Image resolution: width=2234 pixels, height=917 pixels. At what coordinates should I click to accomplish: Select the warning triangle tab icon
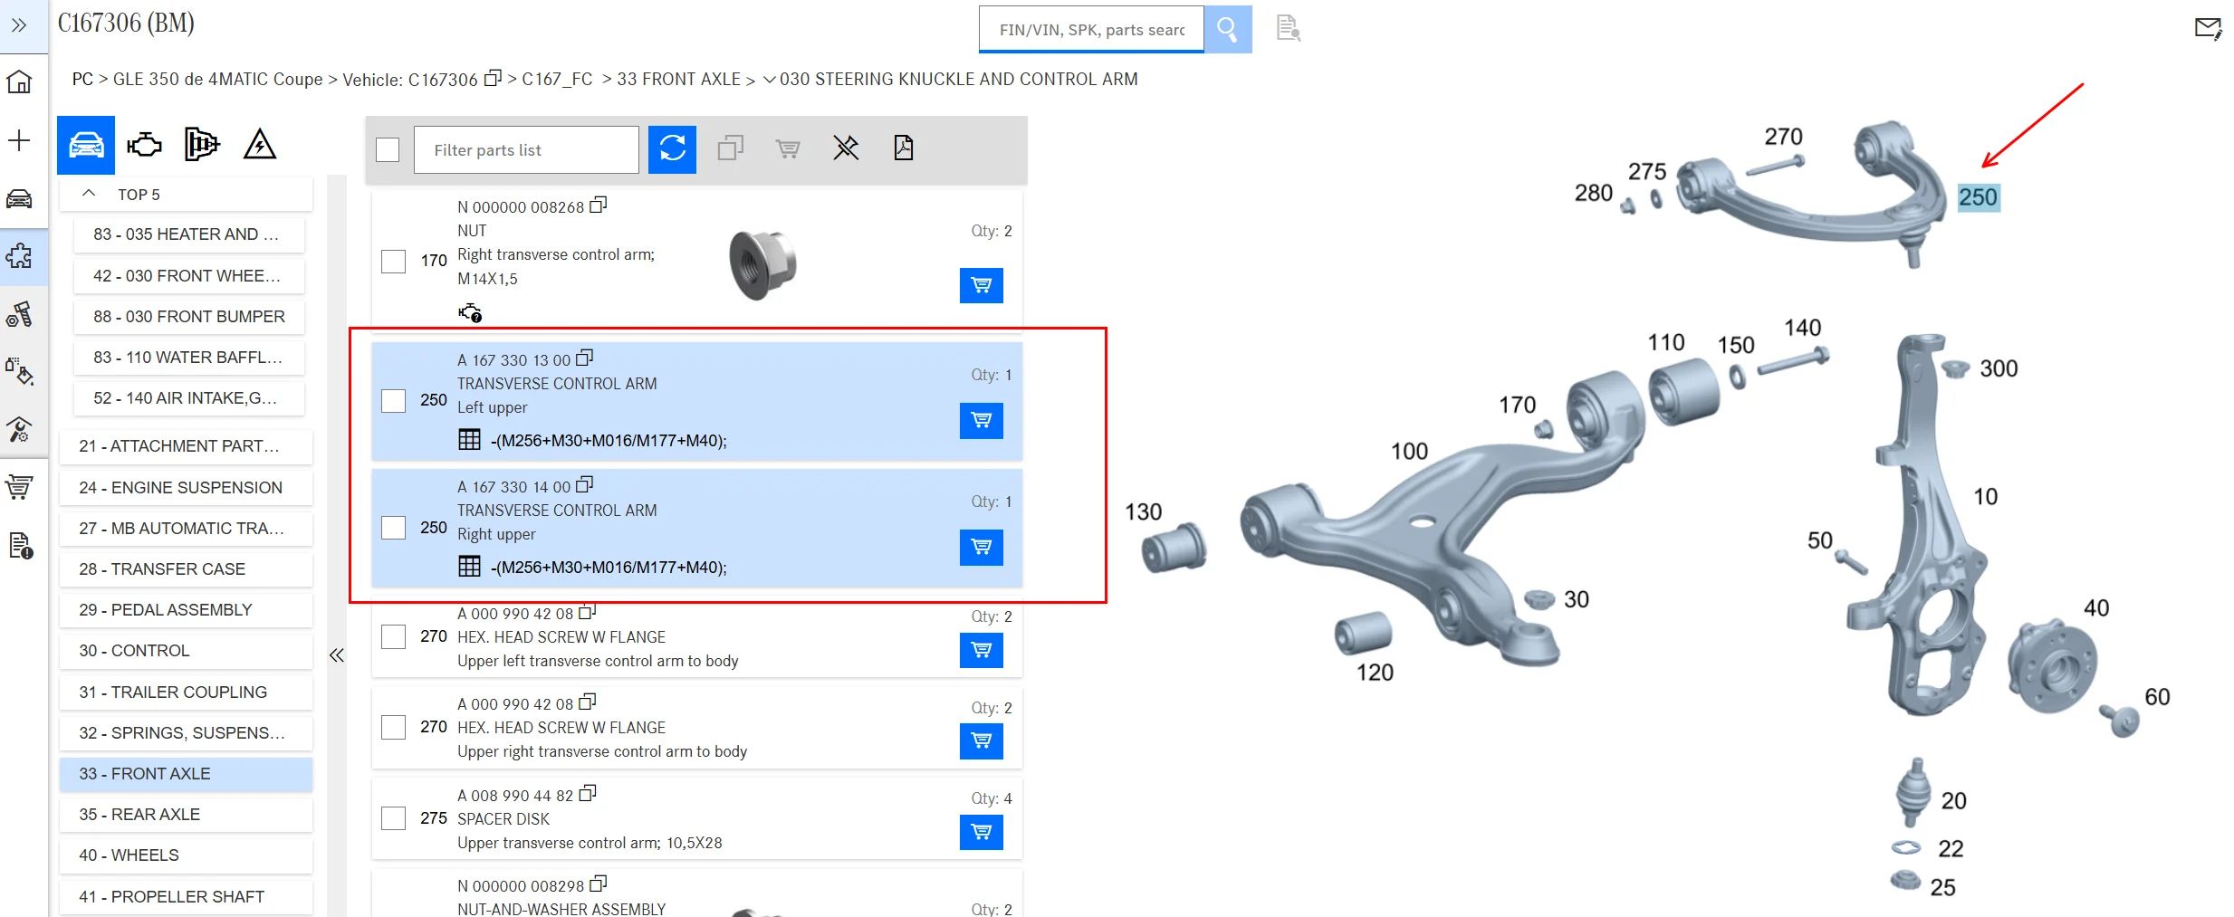coord(260,145)
